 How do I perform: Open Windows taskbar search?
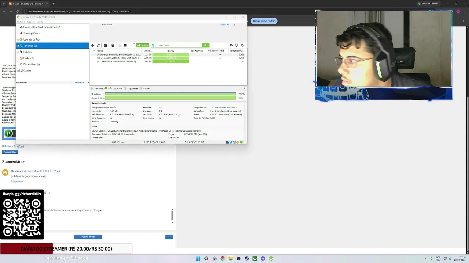point(206,259)
